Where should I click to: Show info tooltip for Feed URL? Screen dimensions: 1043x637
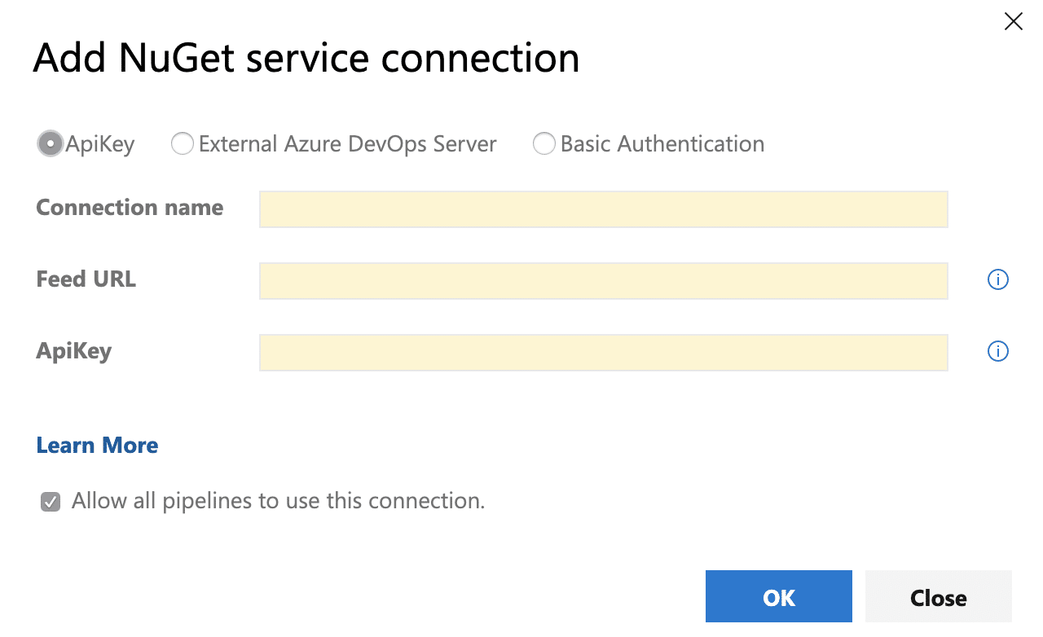997,280
